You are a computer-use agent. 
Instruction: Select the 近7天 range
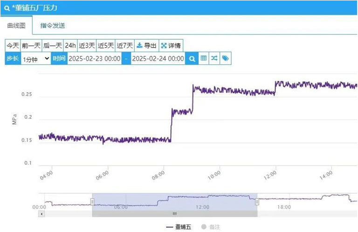(124, 45)
